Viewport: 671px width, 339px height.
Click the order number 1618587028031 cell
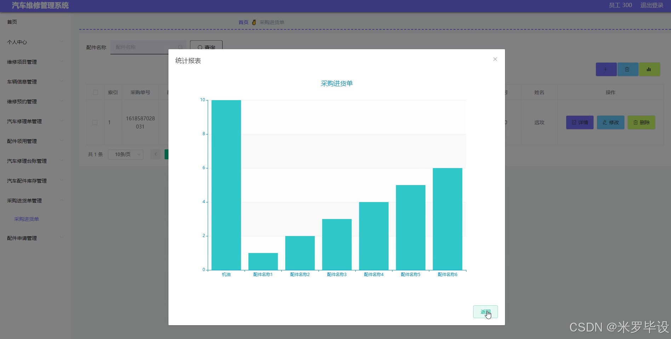[140, 122]
